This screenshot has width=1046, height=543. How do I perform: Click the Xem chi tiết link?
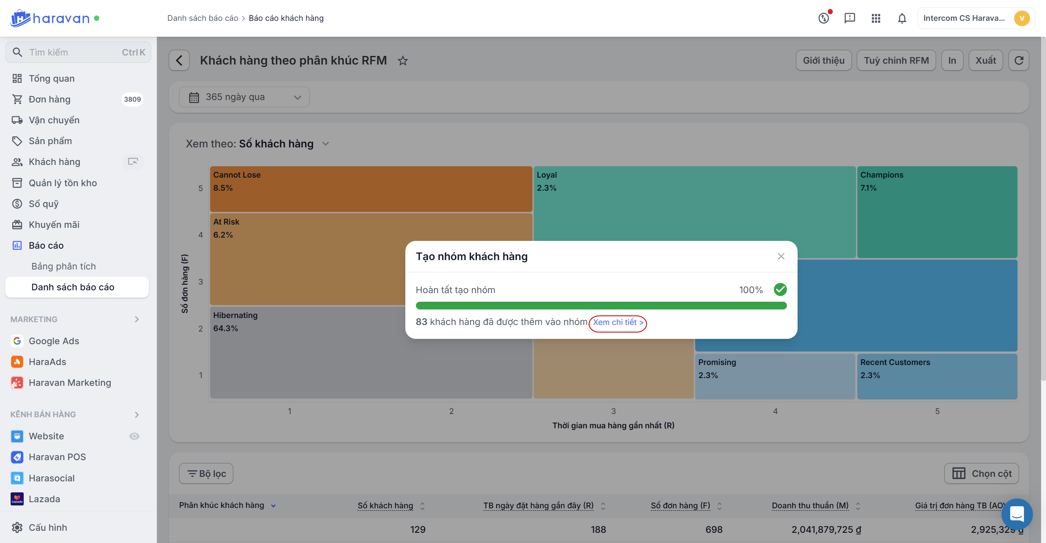tap(617, 323)
